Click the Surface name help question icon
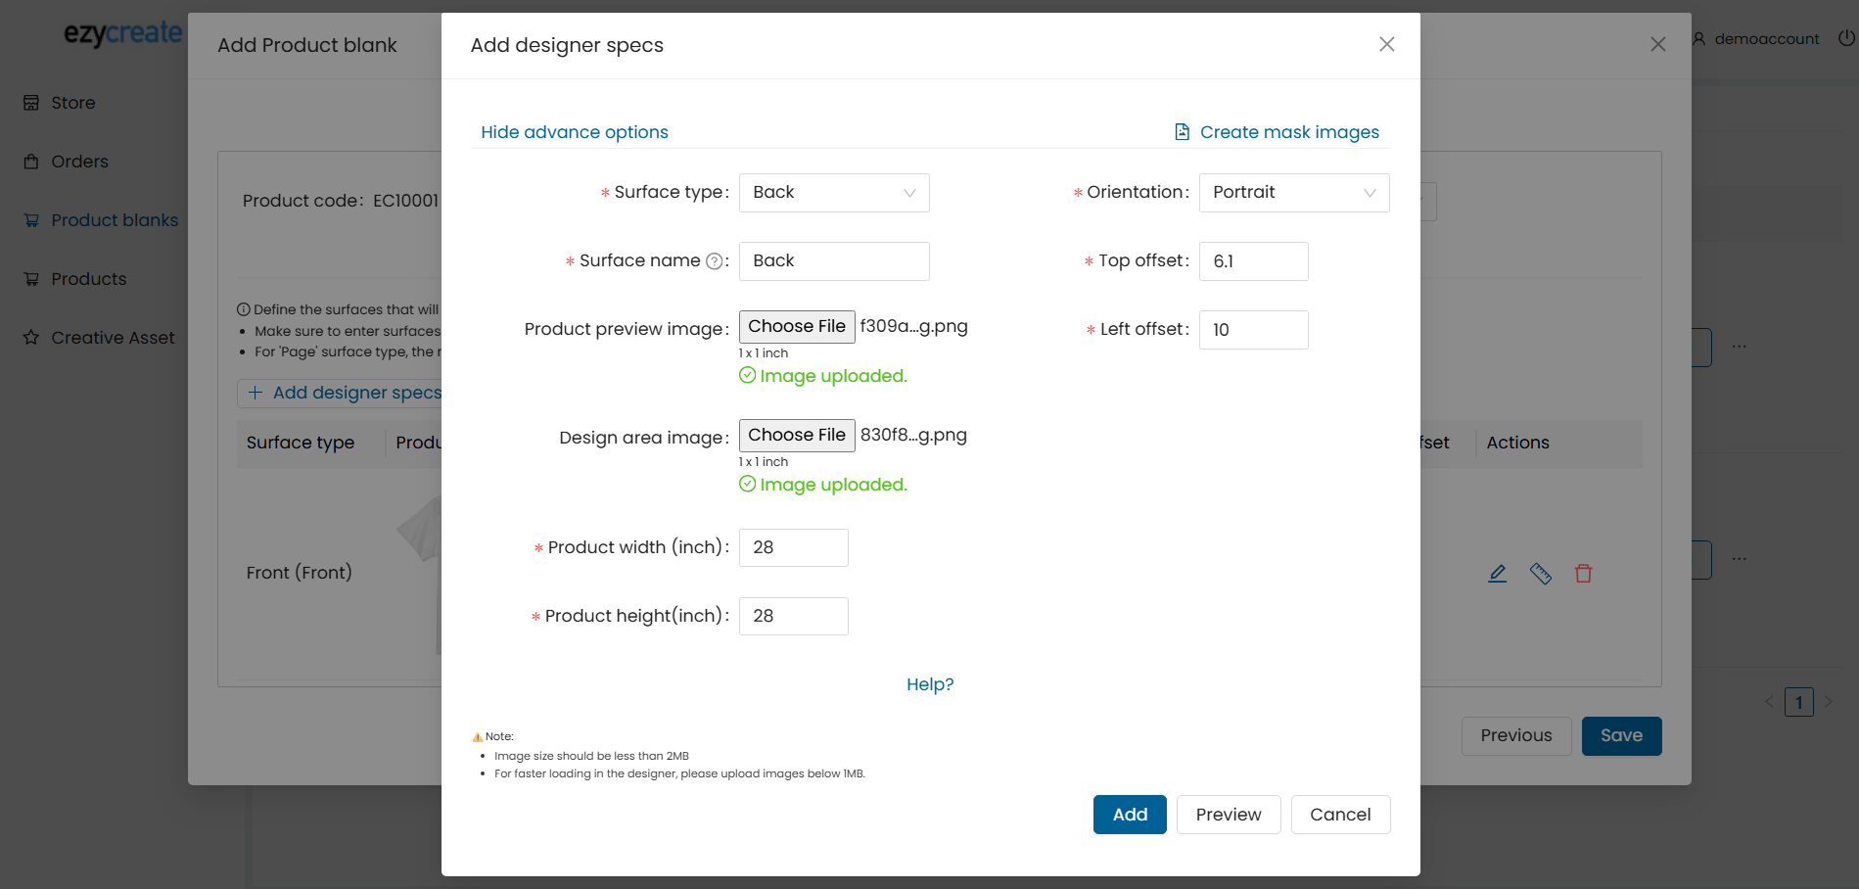 pyautogui.click(x=715, y=261)
